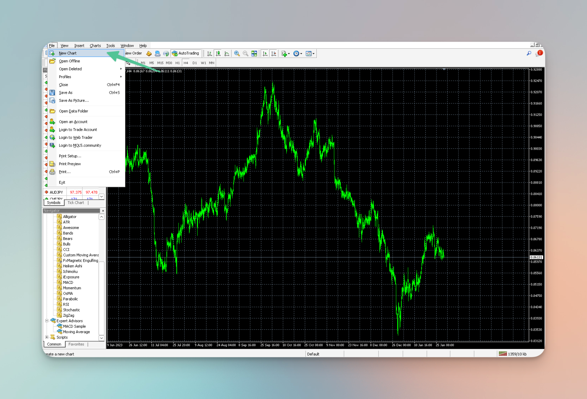Toggle chart shift button
The image size is (587, 399).
(274, 54)
